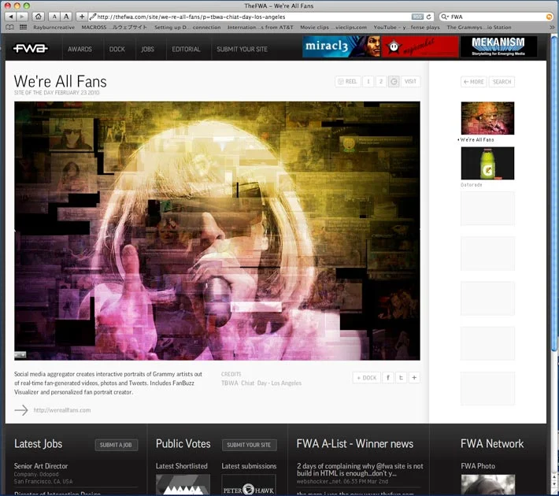Click the RSS badge in the address bar
Viewport: 559px width, 496px height.
click(x=417, y=17)
